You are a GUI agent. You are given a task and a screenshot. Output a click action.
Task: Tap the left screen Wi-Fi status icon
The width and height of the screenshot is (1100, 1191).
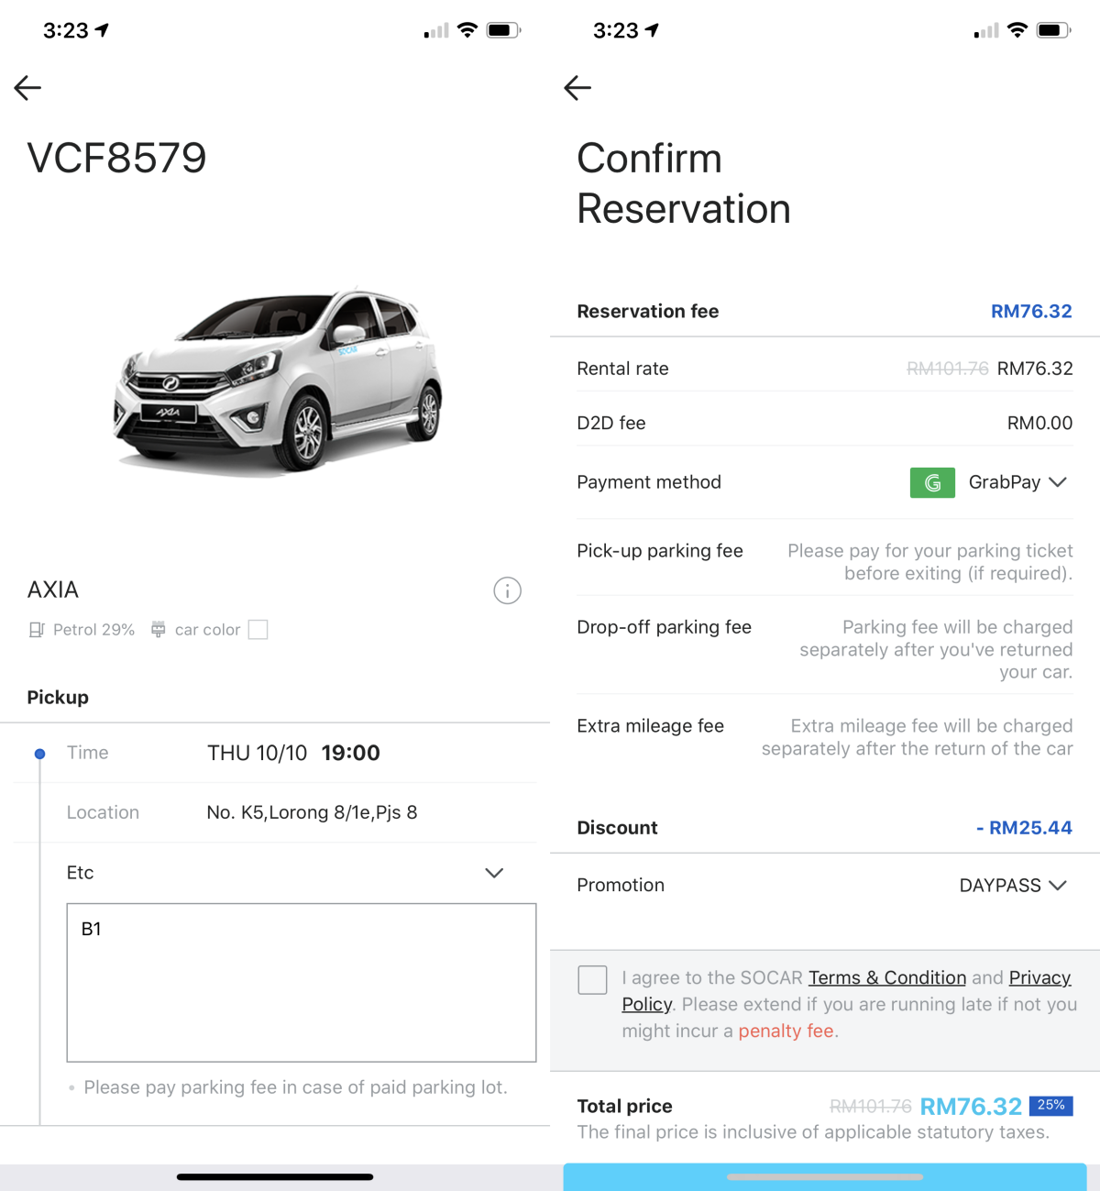467,30
